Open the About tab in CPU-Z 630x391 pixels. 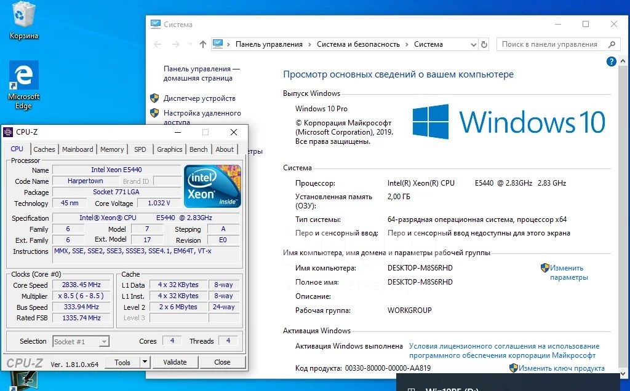(225, 149)
